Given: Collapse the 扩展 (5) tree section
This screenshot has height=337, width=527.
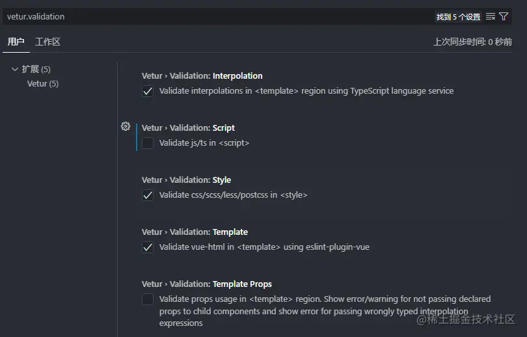Looking at the screenshot, I should click(x=15, y=69).
